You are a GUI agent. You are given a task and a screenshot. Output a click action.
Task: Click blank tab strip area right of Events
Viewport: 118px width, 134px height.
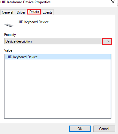point(84,12)
